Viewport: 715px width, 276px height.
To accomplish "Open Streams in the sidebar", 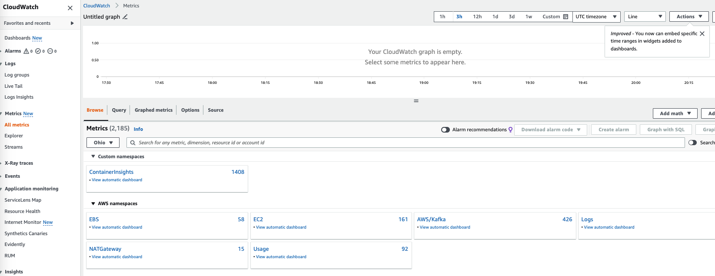I will tap(13, 147).
